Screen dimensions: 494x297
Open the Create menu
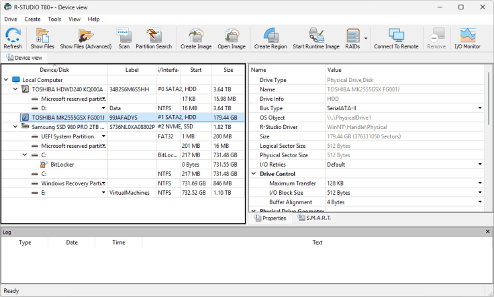[32, 19]
